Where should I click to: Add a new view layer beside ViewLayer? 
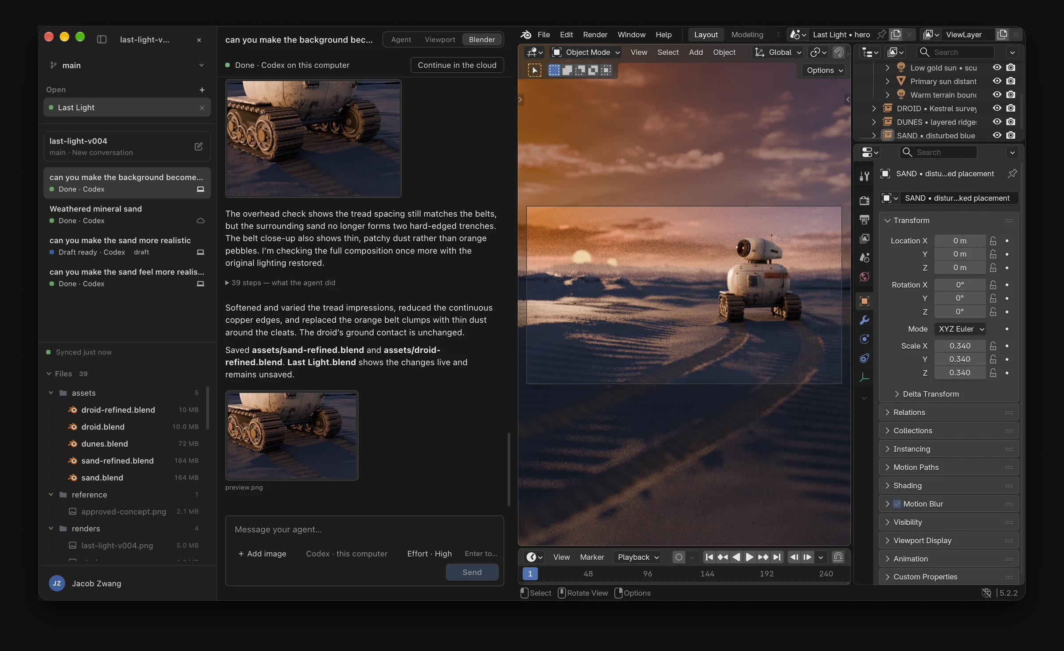click(1002, 35)
